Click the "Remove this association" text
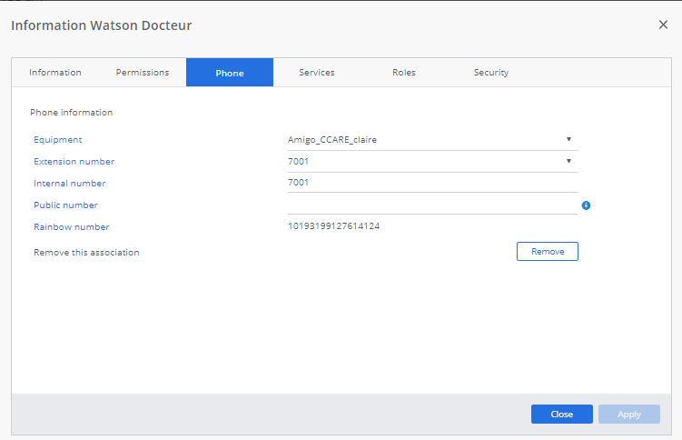Viewport: 682px width, 440px height. pyautogui.click(x=86, y=253)
